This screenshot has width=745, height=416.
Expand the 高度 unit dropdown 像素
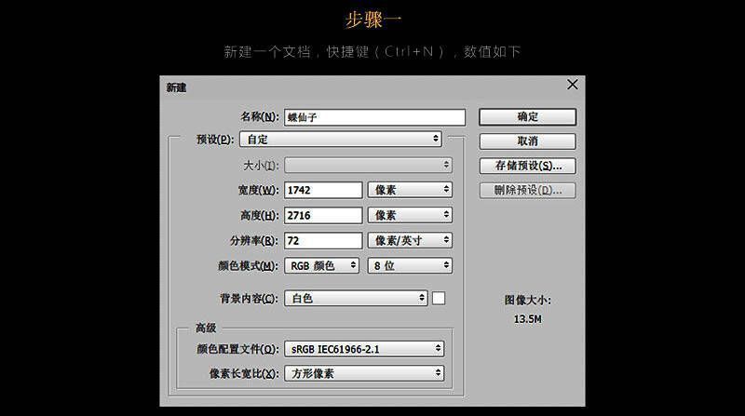410,215
